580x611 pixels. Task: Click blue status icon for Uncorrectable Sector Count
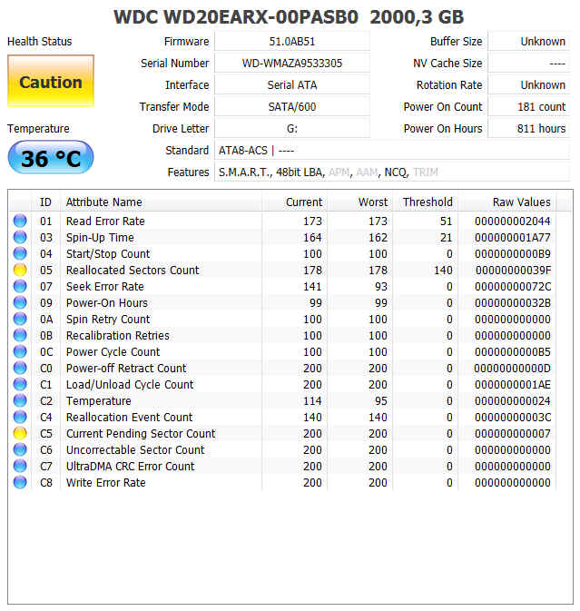point(20,449)
